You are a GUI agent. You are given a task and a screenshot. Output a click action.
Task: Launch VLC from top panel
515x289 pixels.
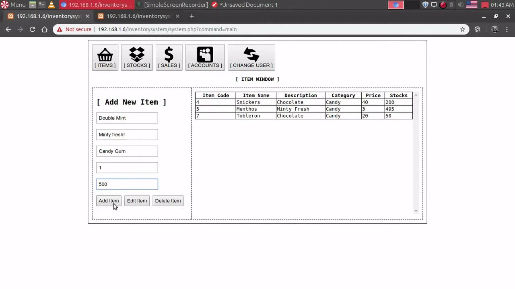point(51,5)
